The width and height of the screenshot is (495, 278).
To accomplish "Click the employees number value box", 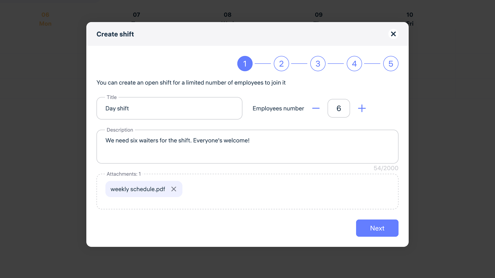I will pyautogui.click(x=339, y=108).
